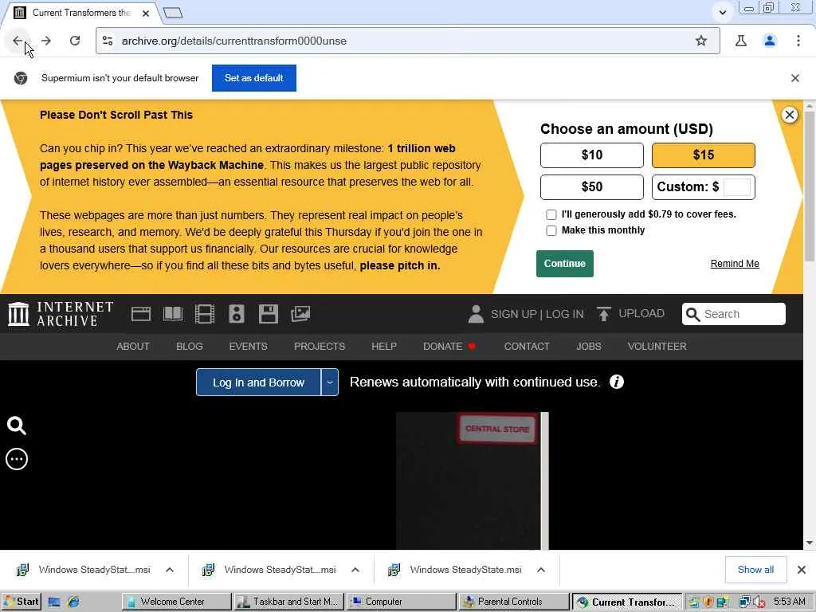Bookmark this page with the star
Image resolution: width=816 pixels, height=612 pixels.
tap(701, 41)
